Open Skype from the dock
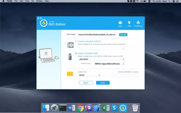The width and height of the screenshot is (181, 113). point(114,107)
